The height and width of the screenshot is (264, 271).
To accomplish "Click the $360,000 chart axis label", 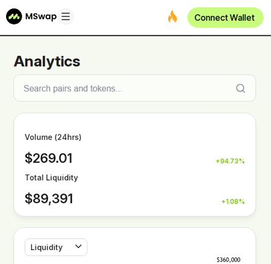I will tap(228, 260).
